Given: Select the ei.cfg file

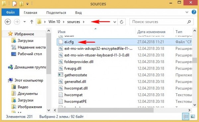Looking at the screenshot, I should 124,42.
